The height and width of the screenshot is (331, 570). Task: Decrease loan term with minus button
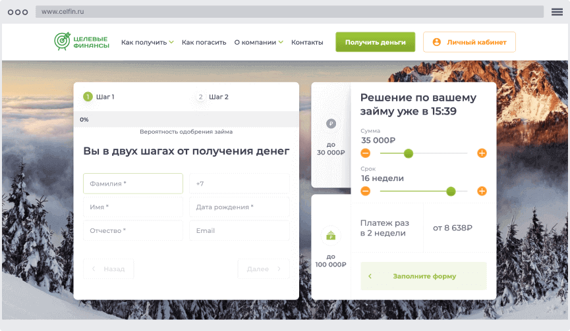pos(365,191)
